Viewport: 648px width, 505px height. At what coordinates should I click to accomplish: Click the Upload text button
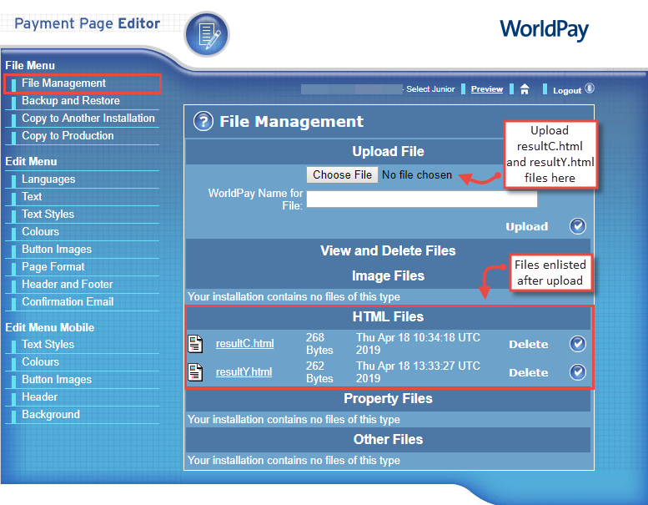tap(527, 227)
